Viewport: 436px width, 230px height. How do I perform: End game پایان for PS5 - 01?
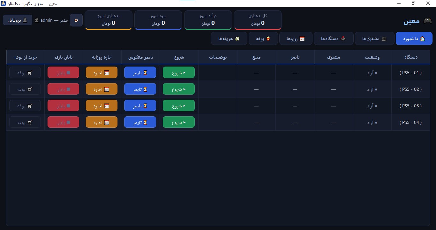coord(63,72)
